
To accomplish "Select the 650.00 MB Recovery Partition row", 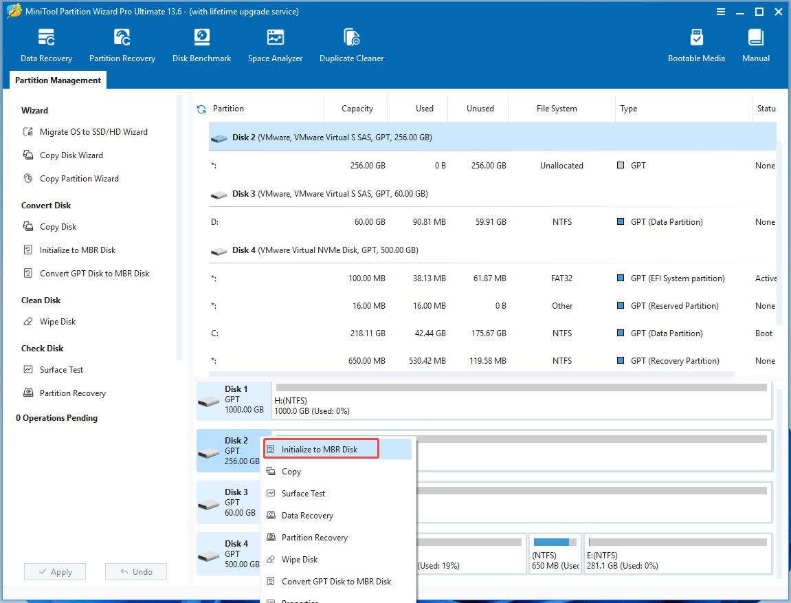I will [x=492, y=361].
